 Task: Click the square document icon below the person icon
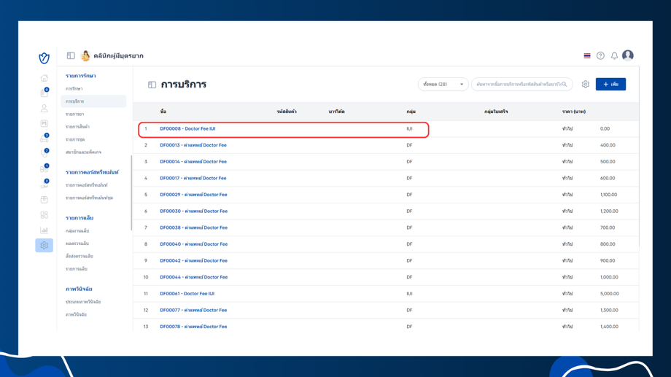tap(44, 123)
